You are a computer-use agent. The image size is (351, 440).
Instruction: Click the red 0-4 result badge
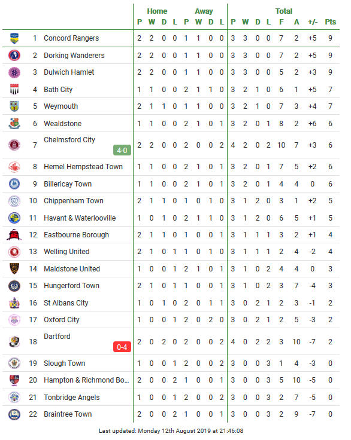coord(122,347)
